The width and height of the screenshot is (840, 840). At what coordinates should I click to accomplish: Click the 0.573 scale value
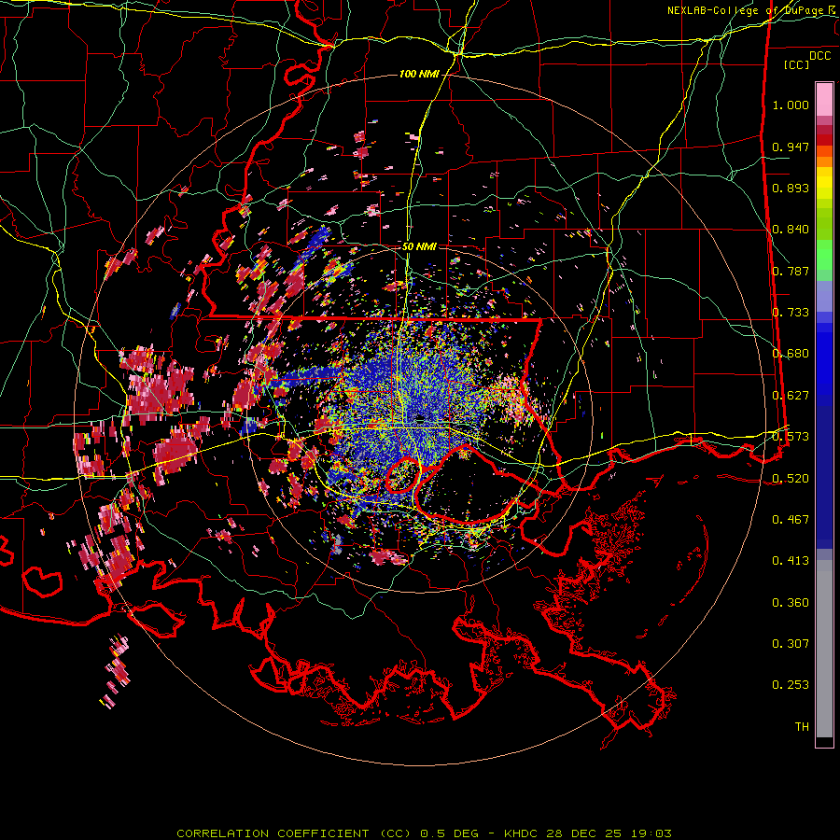791,437
